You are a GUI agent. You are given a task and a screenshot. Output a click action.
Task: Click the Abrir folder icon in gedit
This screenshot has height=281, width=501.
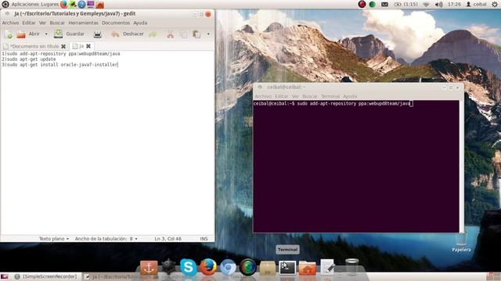click(x=21, y=34)
